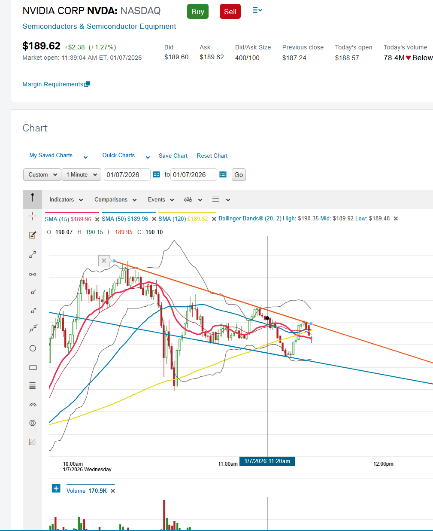Image resolution: width=433 pixels, height=531 pixels.
Task: Expand the candlestick chart type dropdown
Action: 193,200
